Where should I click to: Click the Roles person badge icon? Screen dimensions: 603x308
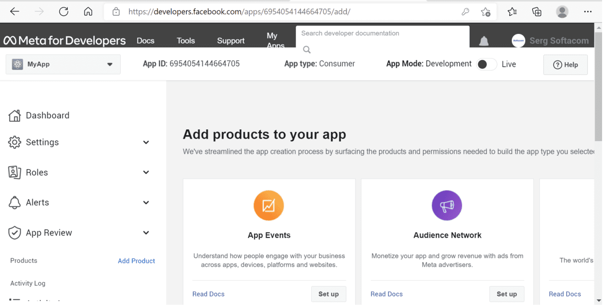(x=15, y=172)
